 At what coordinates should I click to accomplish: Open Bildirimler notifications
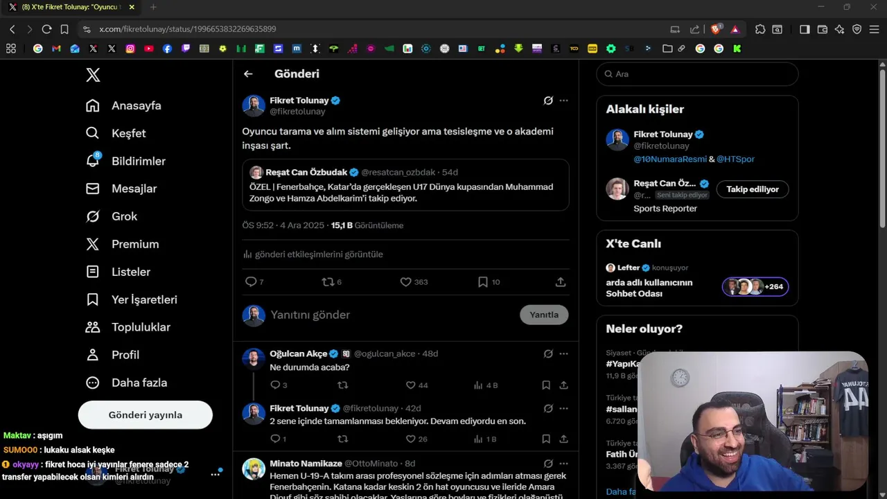point(125,161)
